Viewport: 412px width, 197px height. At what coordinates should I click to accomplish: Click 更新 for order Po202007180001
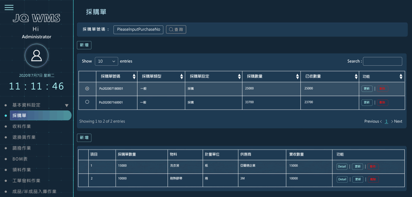pos(367,88)
